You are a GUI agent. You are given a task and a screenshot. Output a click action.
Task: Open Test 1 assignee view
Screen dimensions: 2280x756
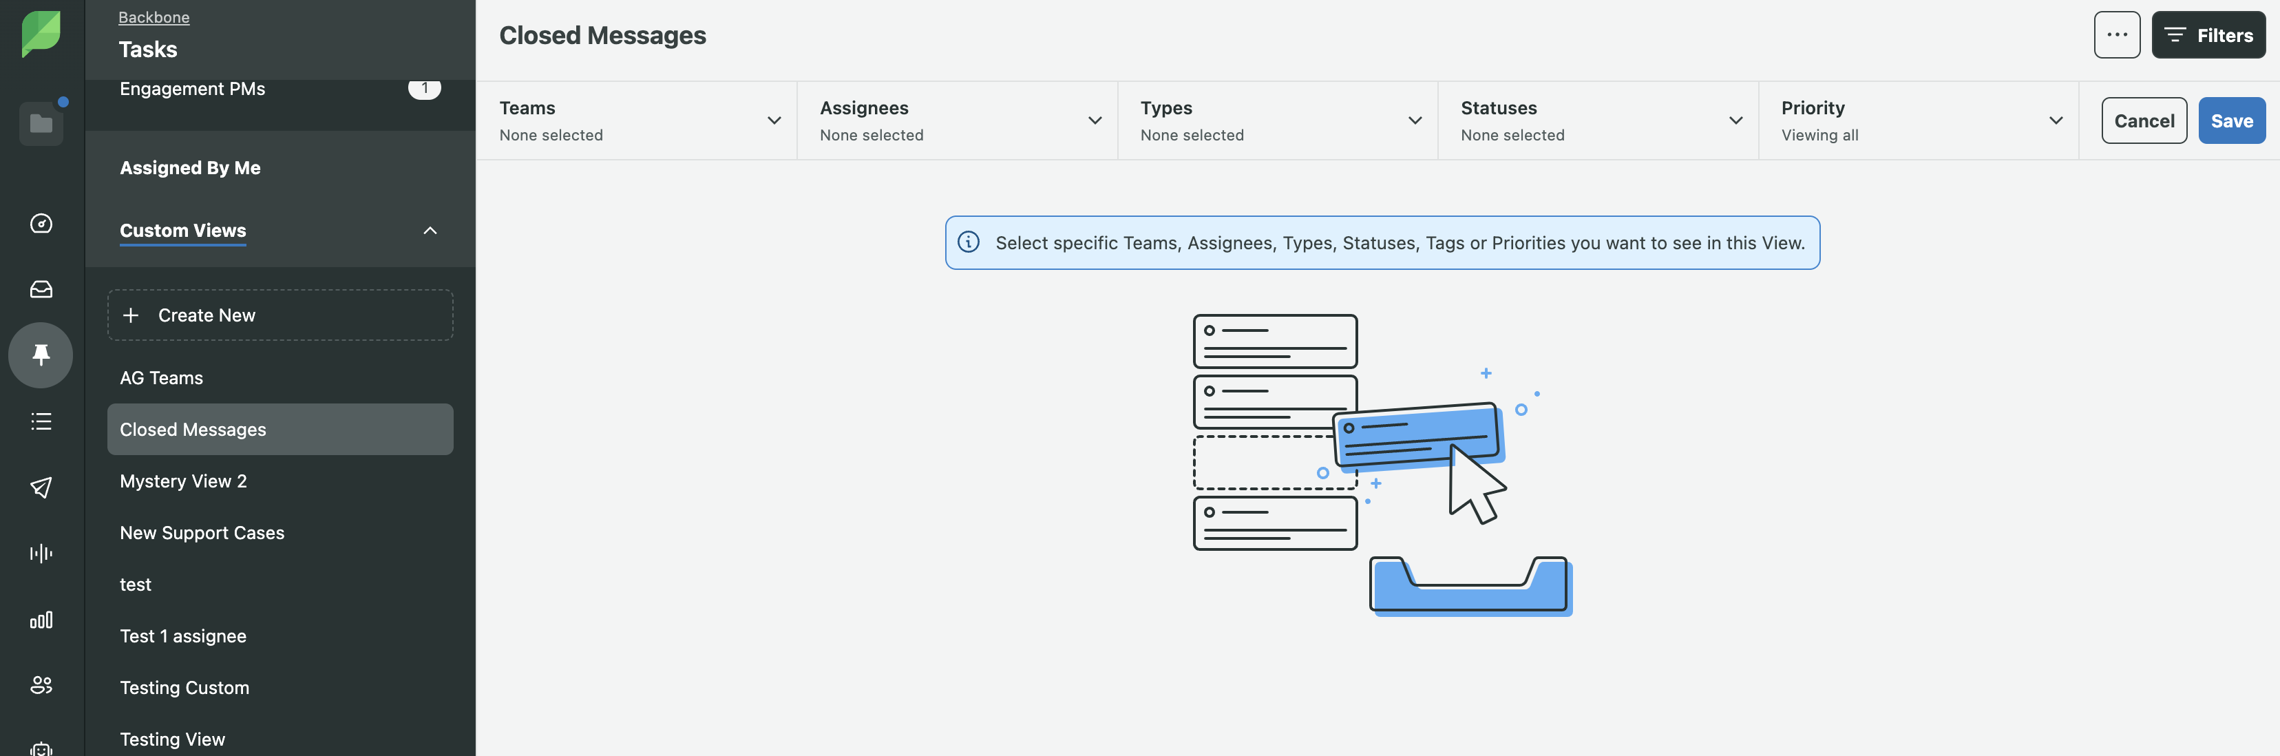[279, 636]
